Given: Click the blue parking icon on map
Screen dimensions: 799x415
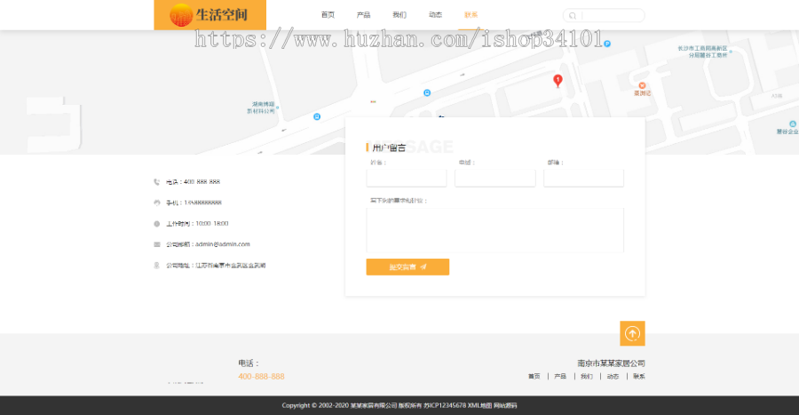Looking at the screenshot, I should 607,44.
